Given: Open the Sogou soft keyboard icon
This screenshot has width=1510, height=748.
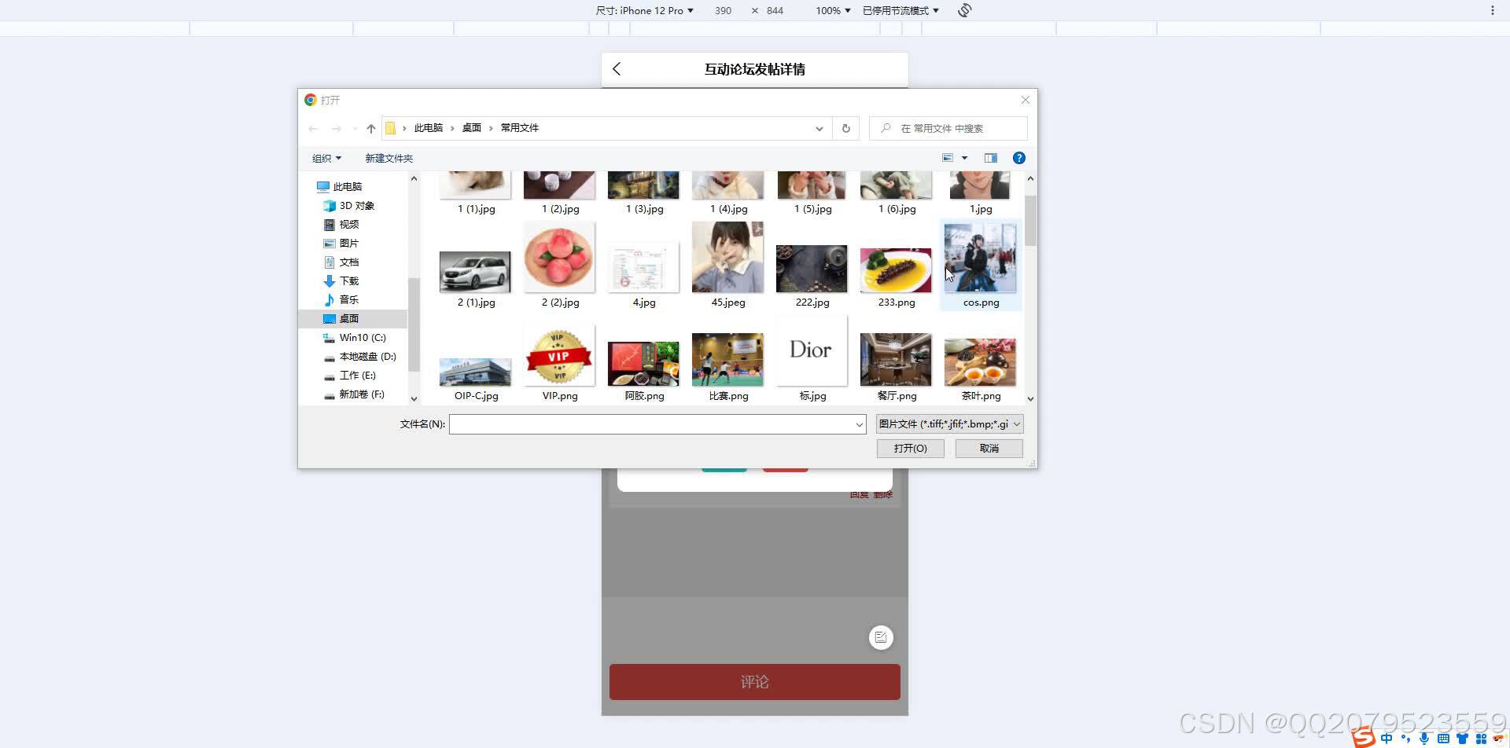Looking at the screenshot, I should tap(1443, 738).
